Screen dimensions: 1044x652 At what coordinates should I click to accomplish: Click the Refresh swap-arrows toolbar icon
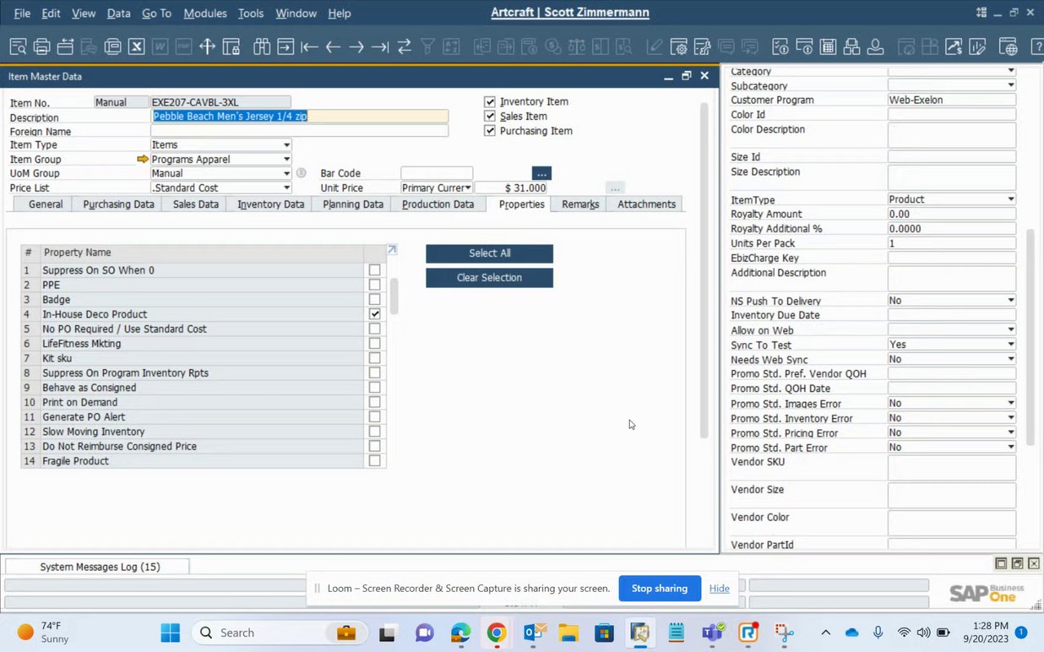(x=404, y=46)
